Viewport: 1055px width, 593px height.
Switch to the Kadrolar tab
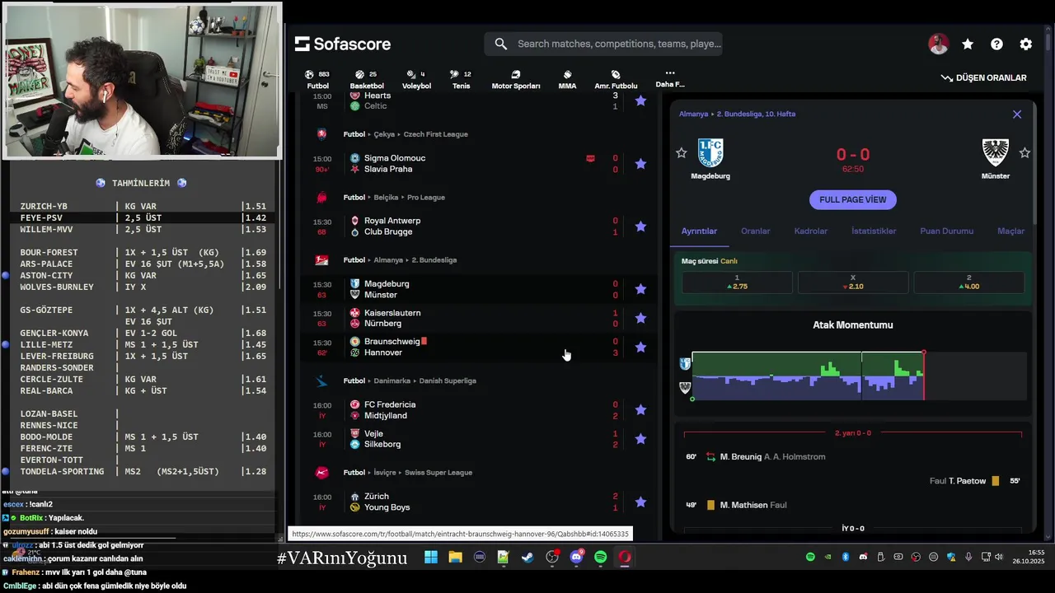810,231
